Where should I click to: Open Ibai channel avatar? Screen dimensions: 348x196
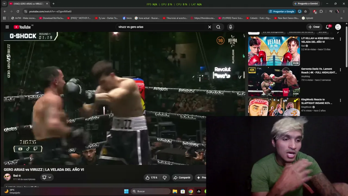(x=7, y=177)
